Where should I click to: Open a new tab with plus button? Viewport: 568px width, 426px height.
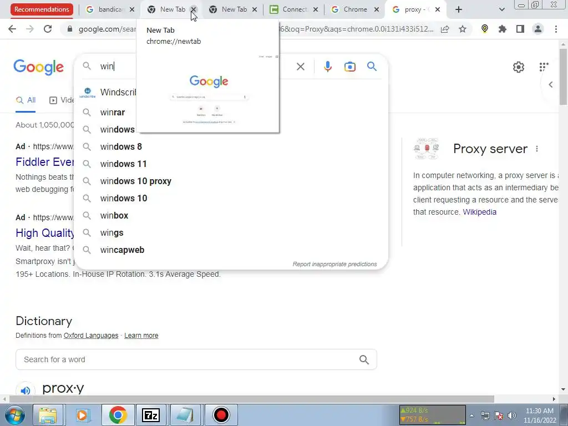pyautogui.click(x=459, y=9)
